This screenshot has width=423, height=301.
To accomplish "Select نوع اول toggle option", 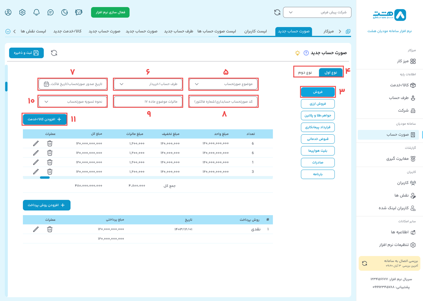I will pyautogui.click(x=331, y=72).
